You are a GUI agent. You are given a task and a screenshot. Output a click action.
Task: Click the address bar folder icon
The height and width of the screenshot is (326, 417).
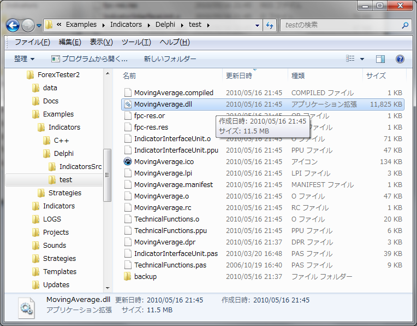point(49,25)
